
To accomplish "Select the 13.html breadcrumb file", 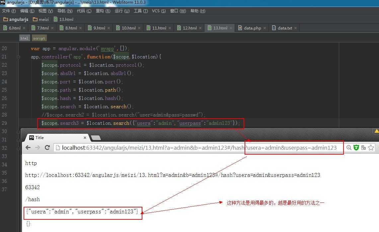I will [64, 19].
